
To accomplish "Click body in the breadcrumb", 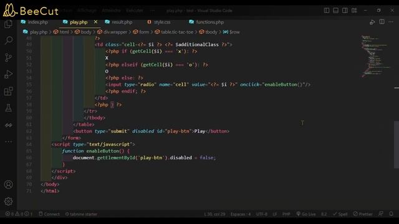I will 86,32.
